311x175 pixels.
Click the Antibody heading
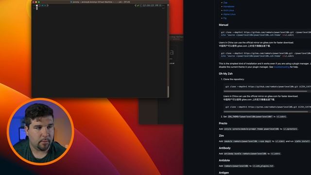click(x=225, y=148)
